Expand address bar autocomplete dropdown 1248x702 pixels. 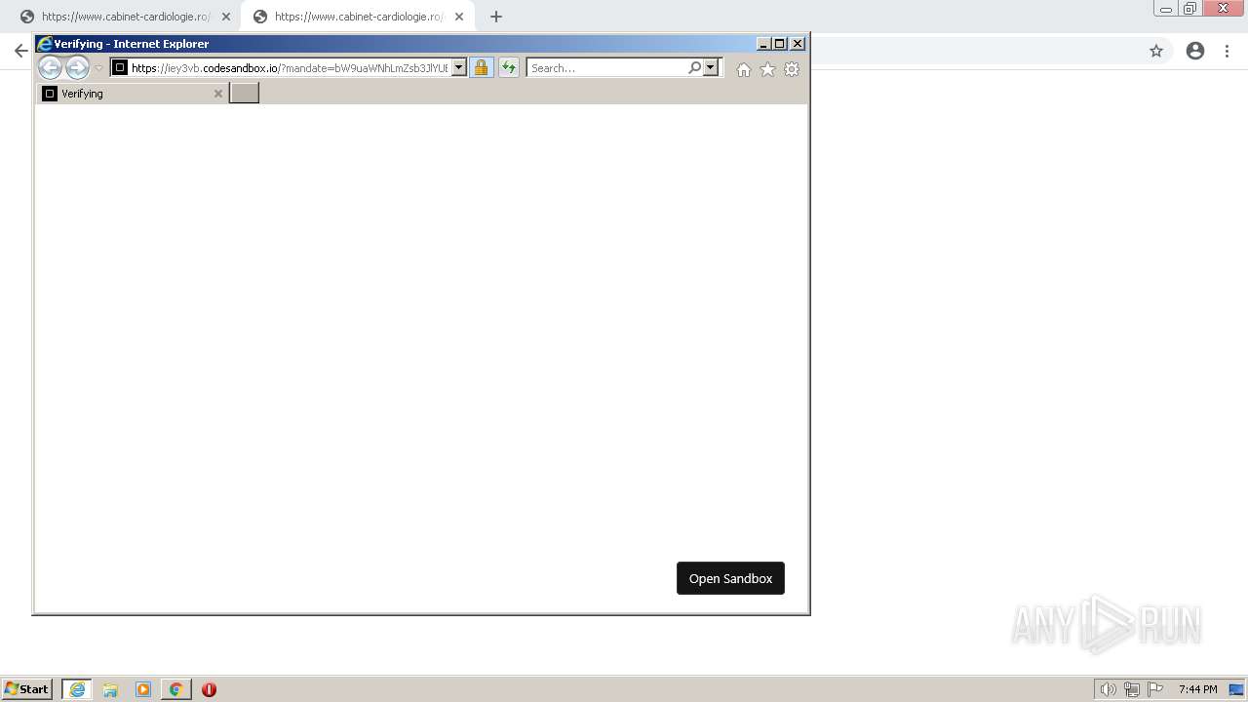click(x=459, y=68)
